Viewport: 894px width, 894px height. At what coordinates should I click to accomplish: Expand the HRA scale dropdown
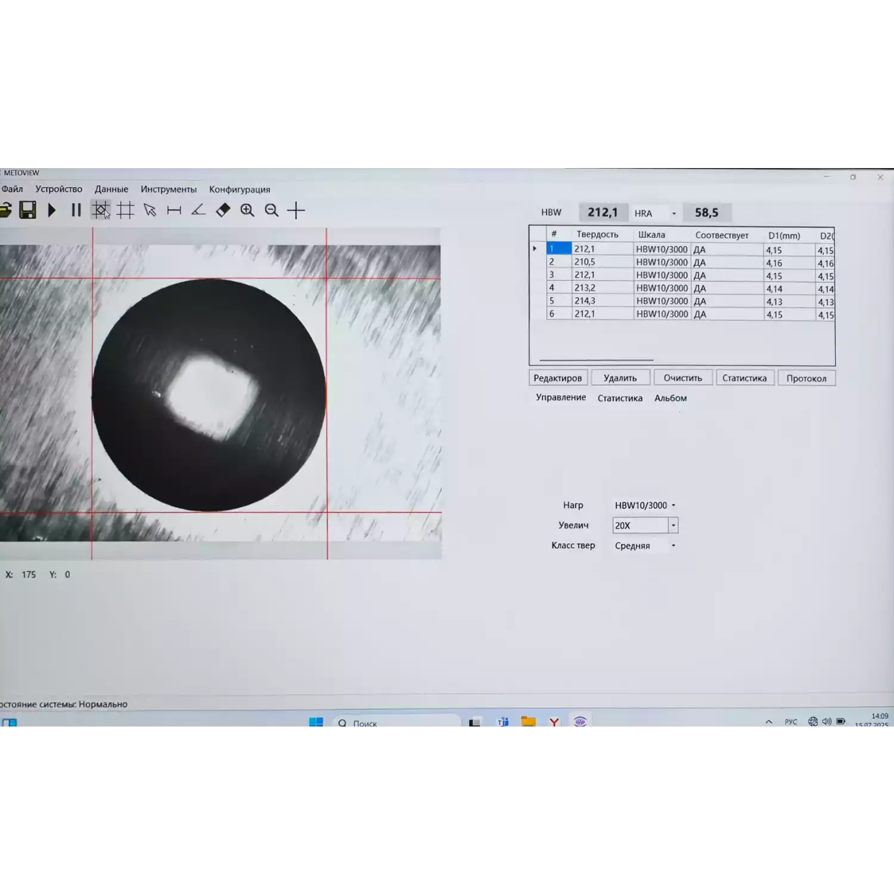674,213
